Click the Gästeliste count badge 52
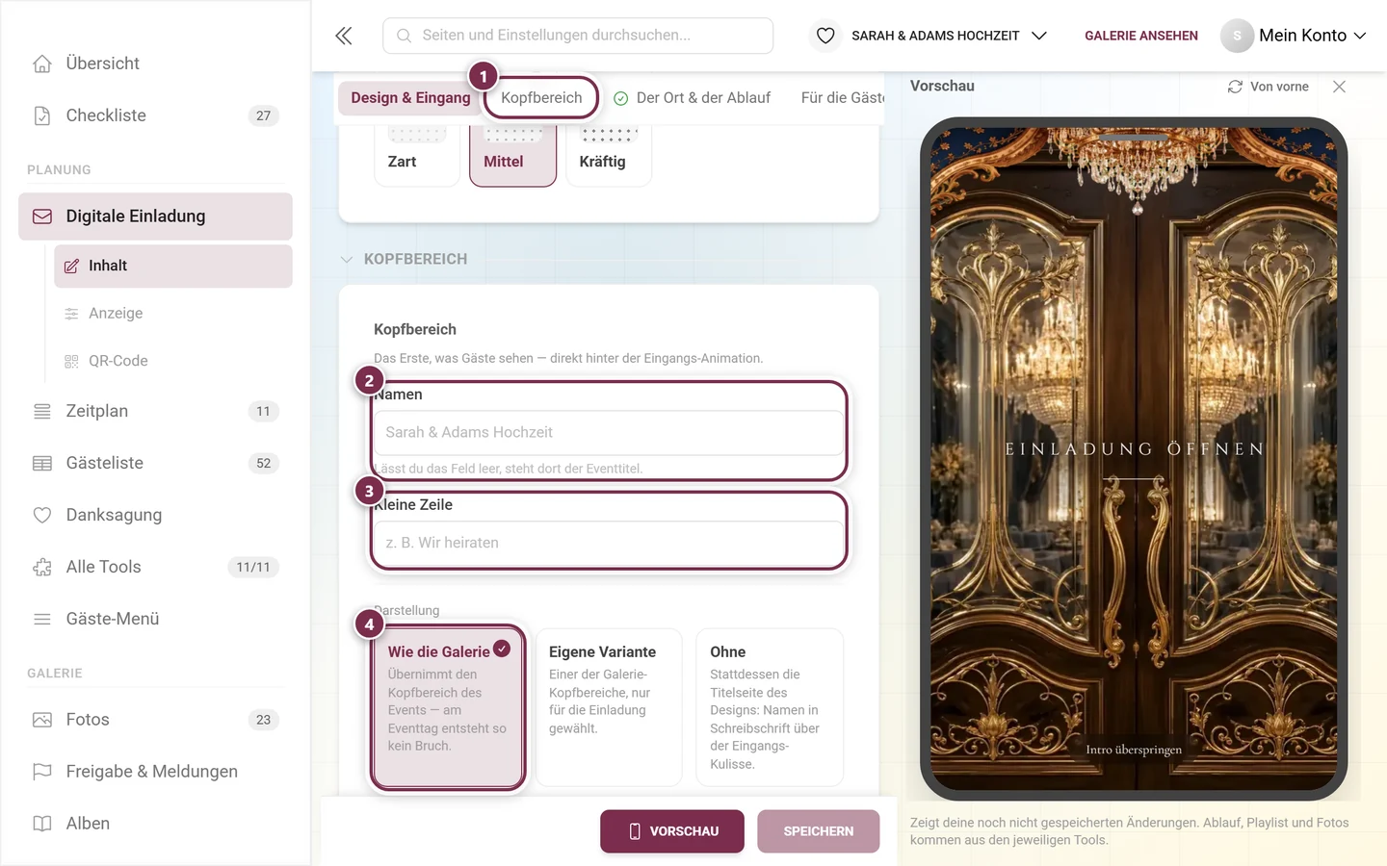Screen dimensions: 1387x866 click(263, 463)
